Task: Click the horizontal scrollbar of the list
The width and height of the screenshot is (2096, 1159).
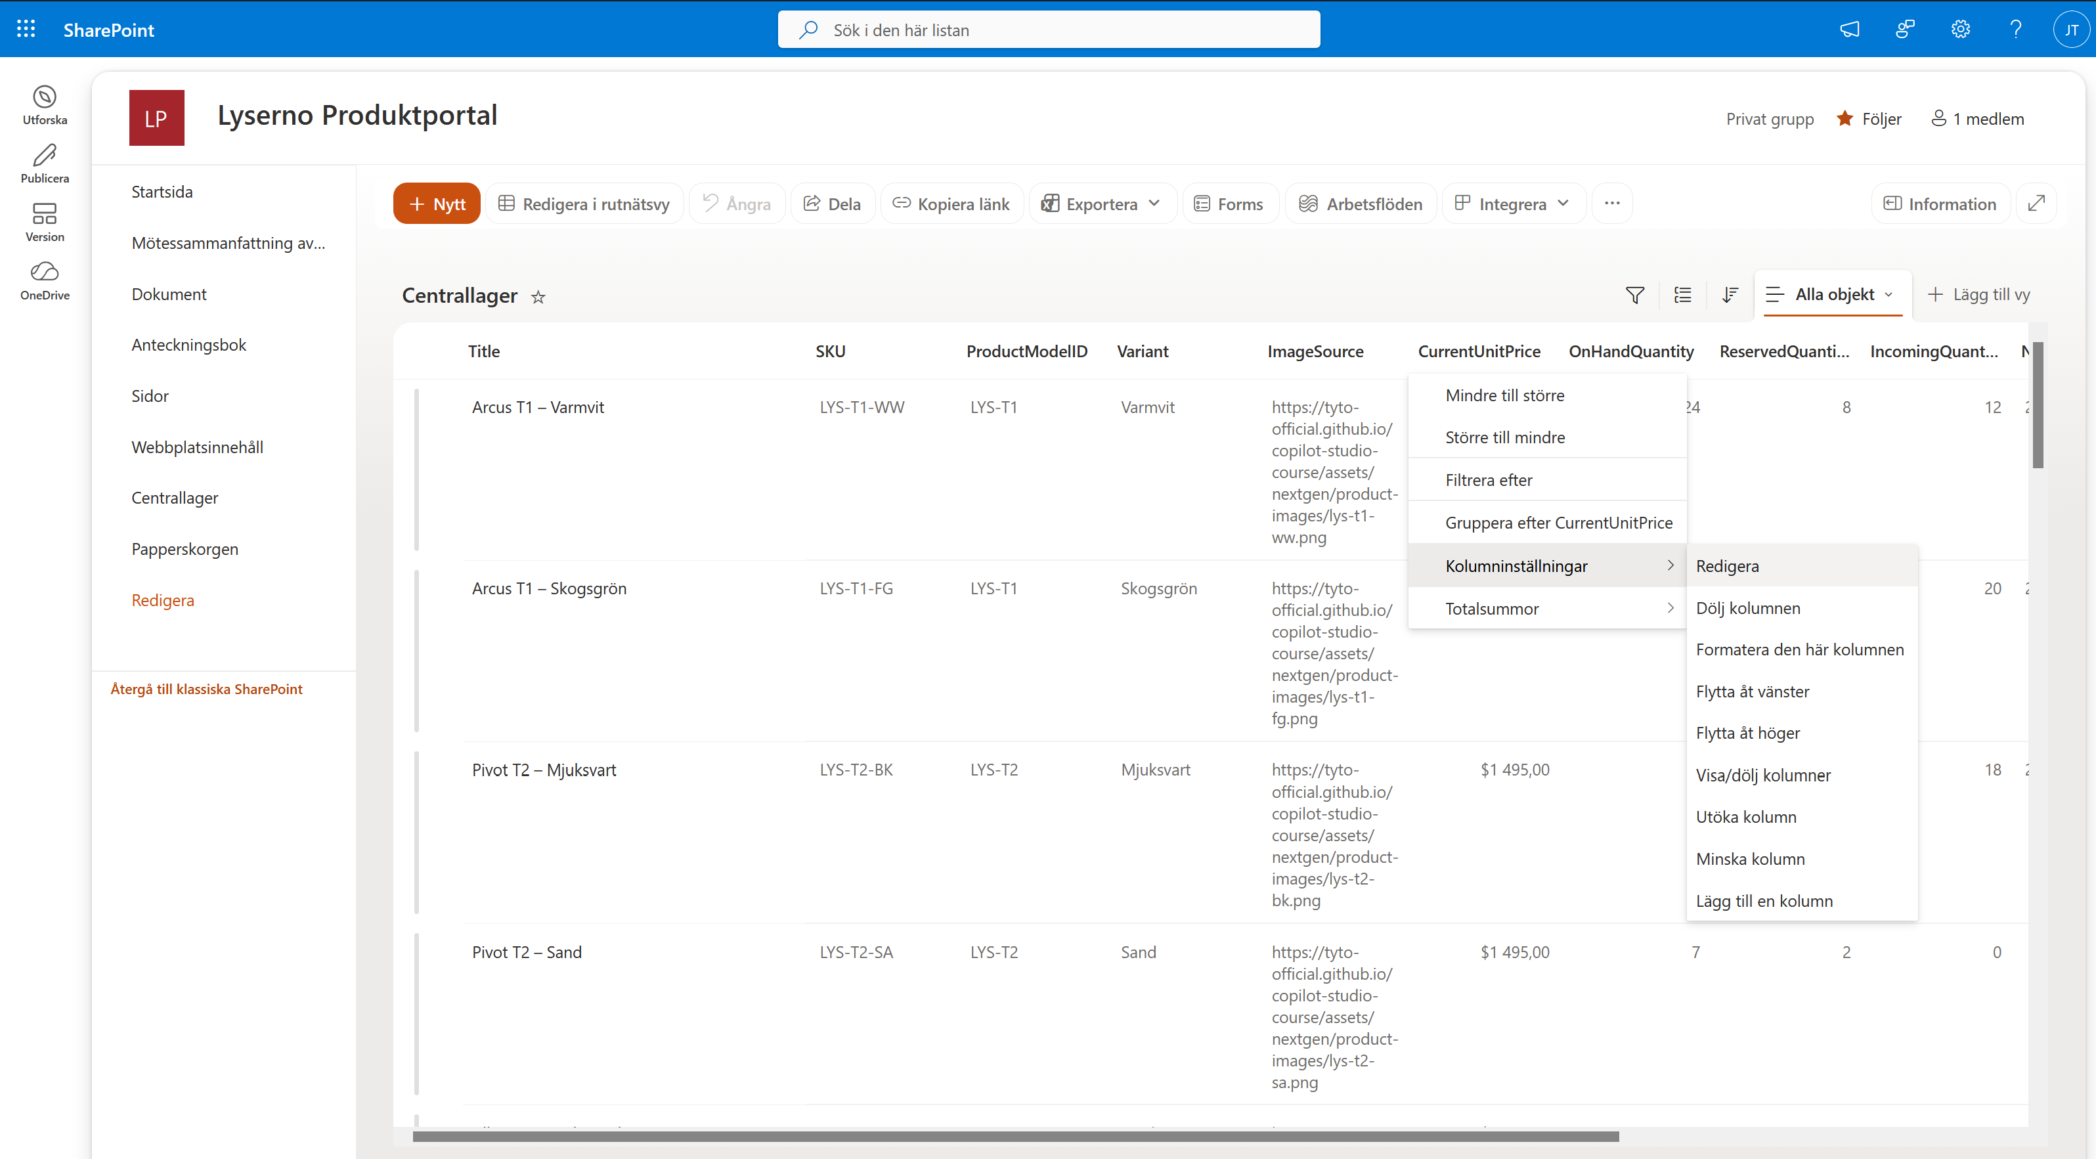Action: click(1015, 1136)
